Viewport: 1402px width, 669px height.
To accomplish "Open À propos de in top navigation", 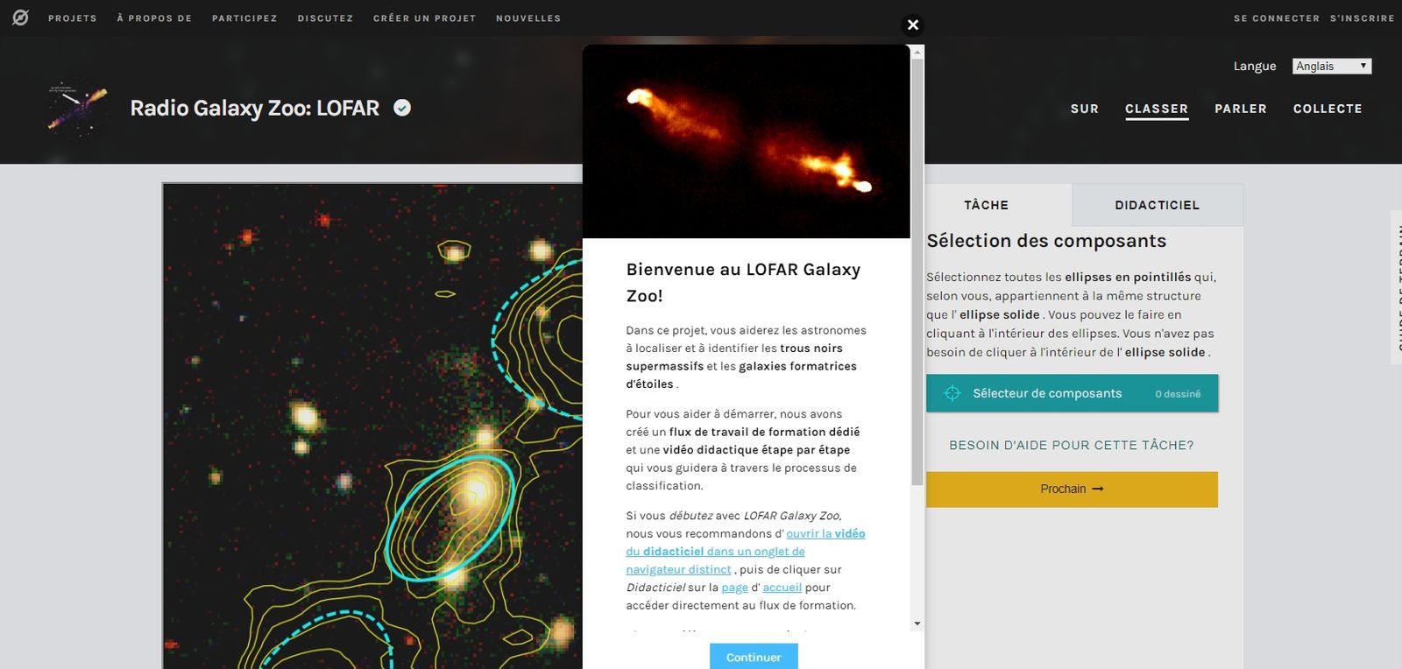I will click(x=154, y=18).
